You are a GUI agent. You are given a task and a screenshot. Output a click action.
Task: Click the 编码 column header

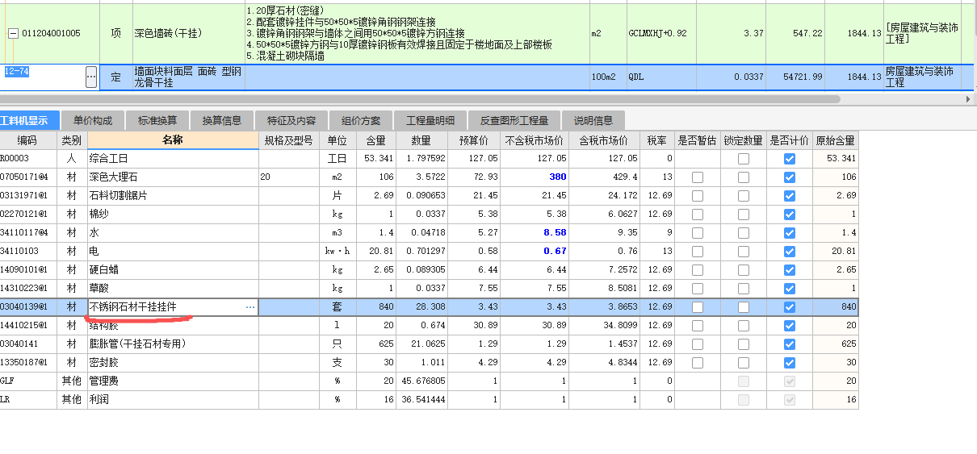(x=28, y=140)
